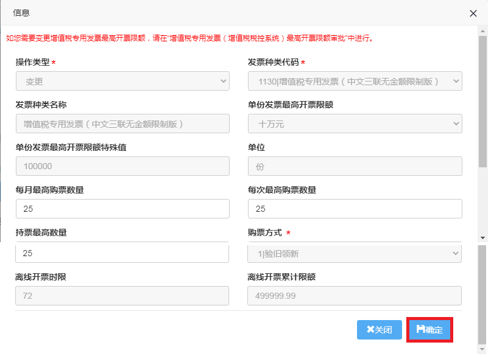Click the 关闭 button

(379, 330)
